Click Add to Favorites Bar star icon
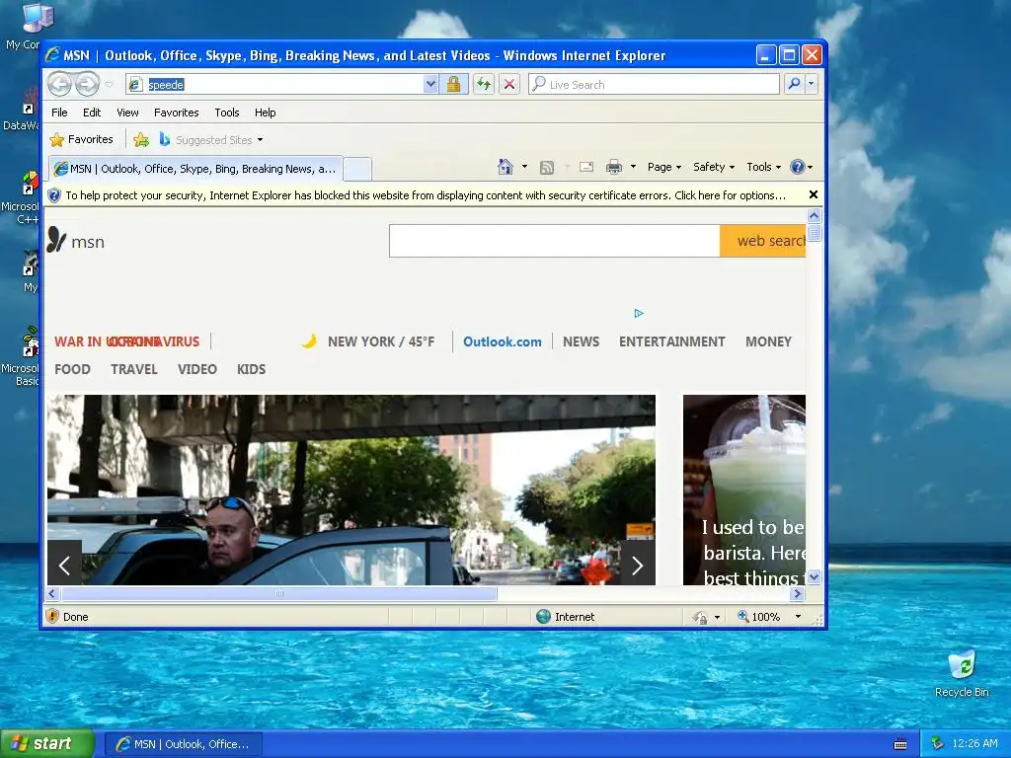This screenshot has width=1011, height=758. tap(141, 139)
